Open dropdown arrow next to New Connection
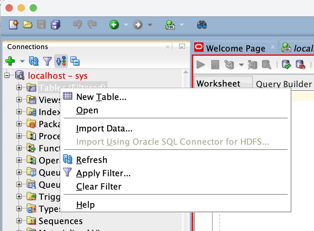This screenshot has height=231, width=314. (x=22, y=61)
